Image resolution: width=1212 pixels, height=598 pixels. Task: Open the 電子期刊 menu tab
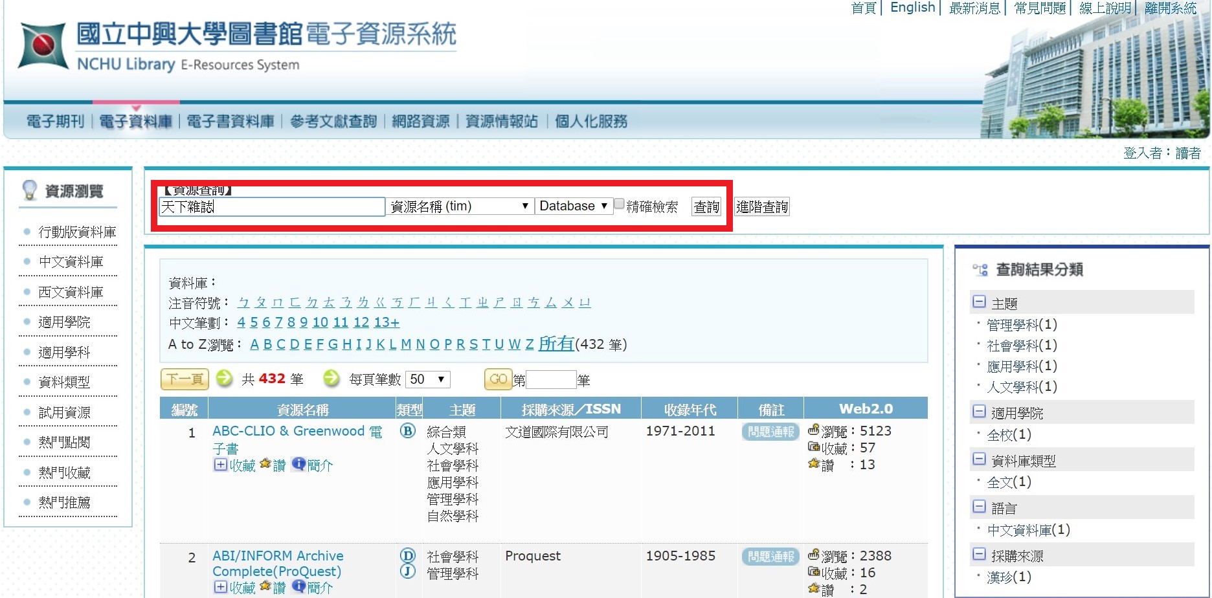click(x=56, y=121)
